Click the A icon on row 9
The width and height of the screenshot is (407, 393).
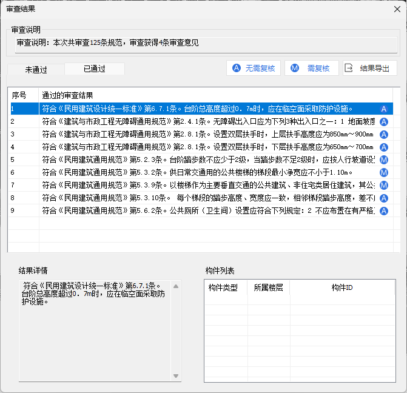383,210
